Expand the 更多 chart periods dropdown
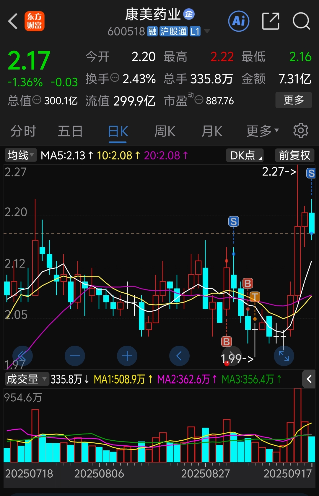Image resolution: width=319 pixels, height=496 pixels. point(262,131)
